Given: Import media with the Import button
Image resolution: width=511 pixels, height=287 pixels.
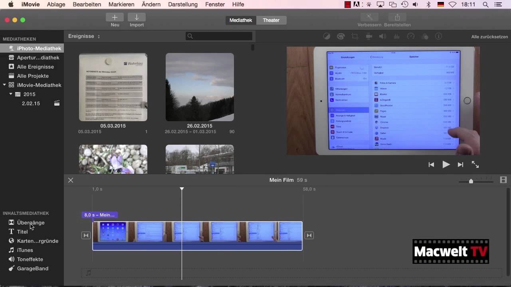Looking at the screenshot, I should 137,17.
